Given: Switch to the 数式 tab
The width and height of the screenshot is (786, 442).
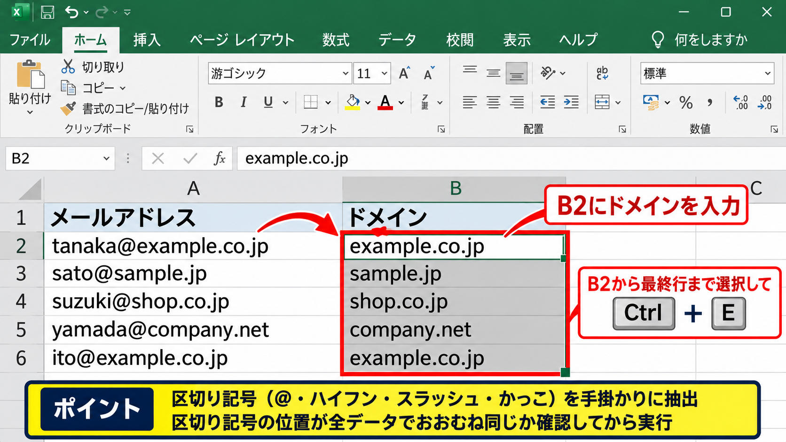Looking at the screenshot, I should click(336, 40).
